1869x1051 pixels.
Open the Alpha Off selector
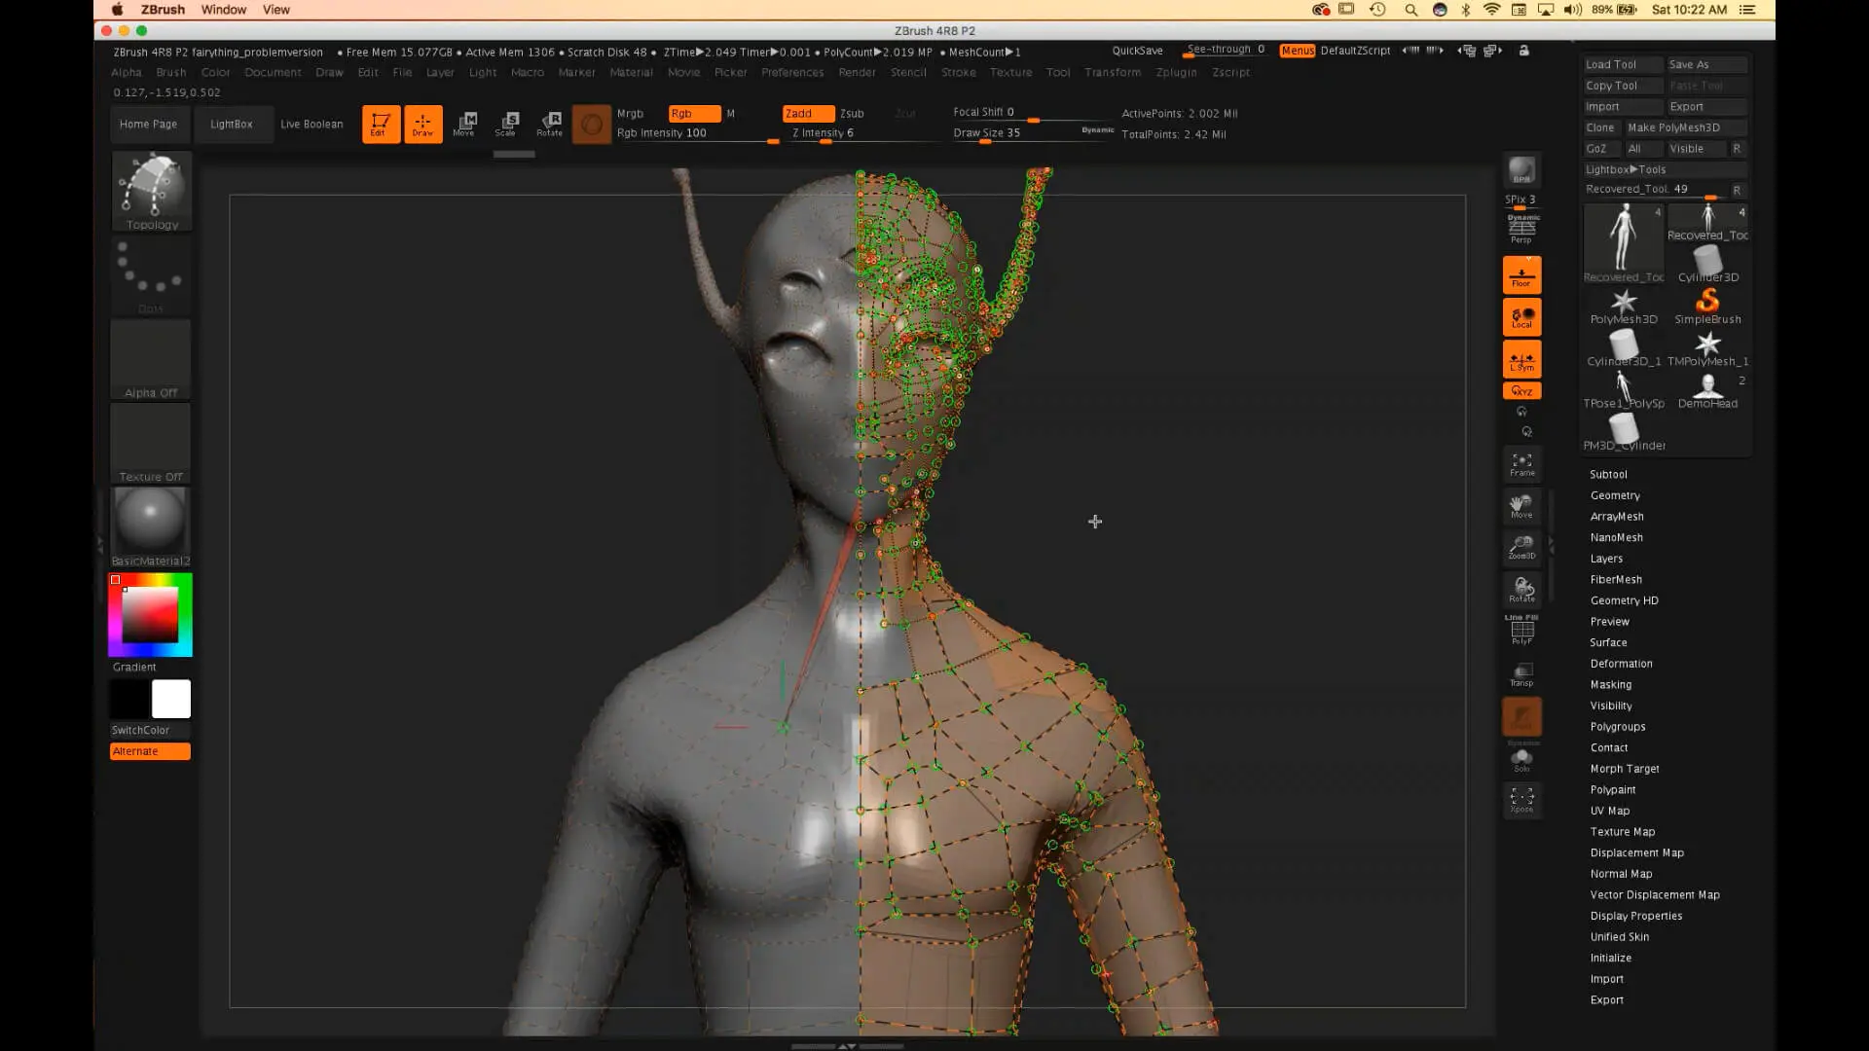click(x=151, y=359)
